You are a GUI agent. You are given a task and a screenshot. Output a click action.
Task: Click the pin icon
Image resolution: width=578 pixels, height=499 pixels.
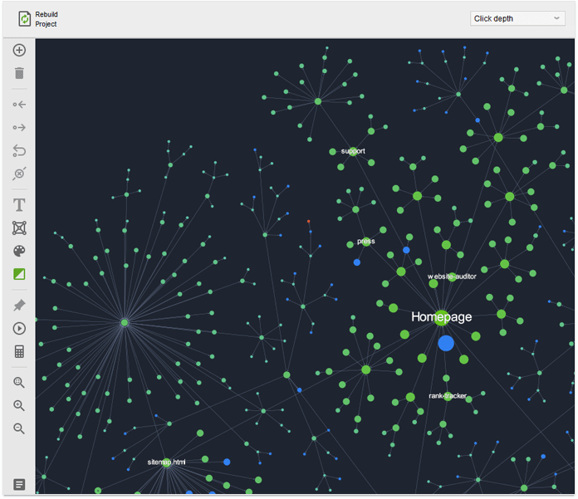[x=19, y=306]
